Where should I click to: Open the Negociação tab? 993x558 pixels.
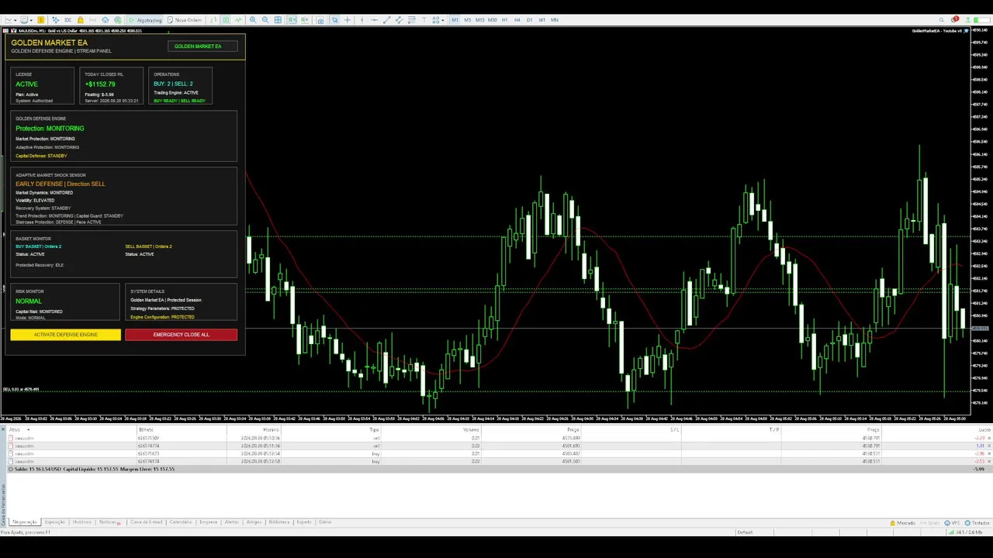[x=25, y=522]
